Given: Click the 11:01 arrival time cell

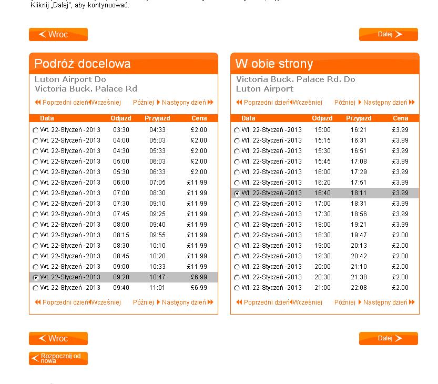Looking at the screenshot, I should [157, 288].
